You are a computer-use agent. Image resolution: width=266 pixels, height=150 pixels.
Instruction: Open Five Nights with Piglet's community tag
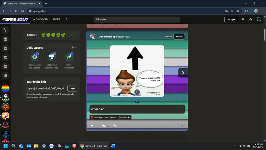pos(103,117)
